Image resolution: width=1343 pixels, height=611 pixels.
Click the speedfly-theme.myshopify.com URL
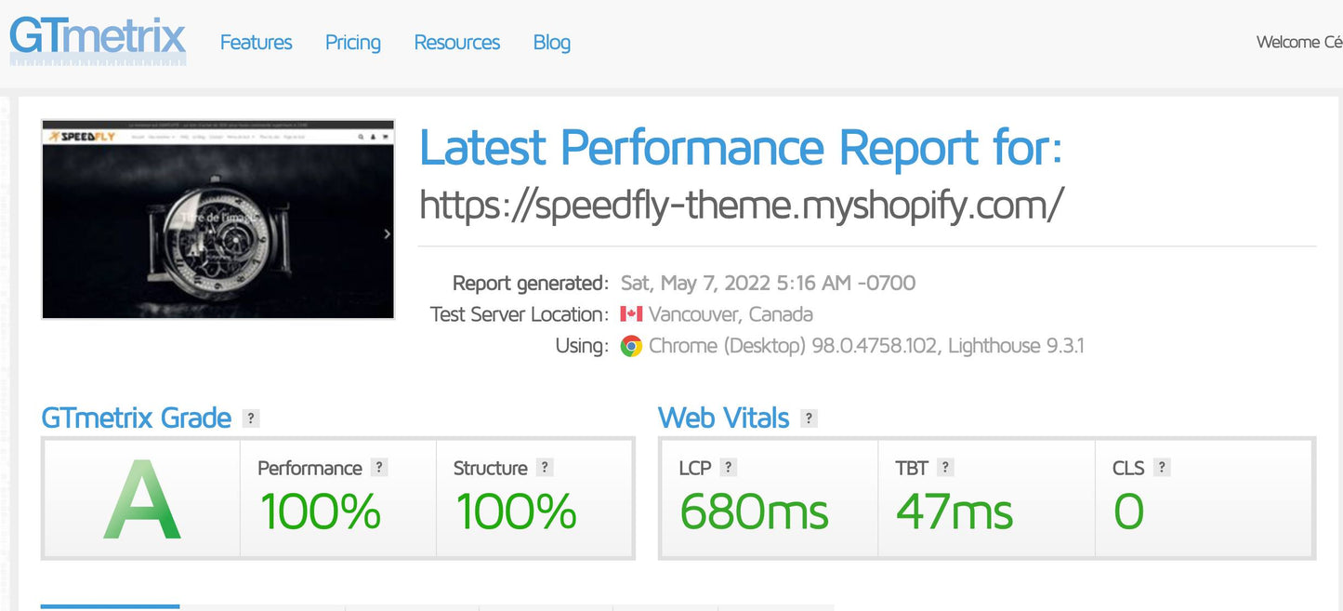(x=742, y=205)
